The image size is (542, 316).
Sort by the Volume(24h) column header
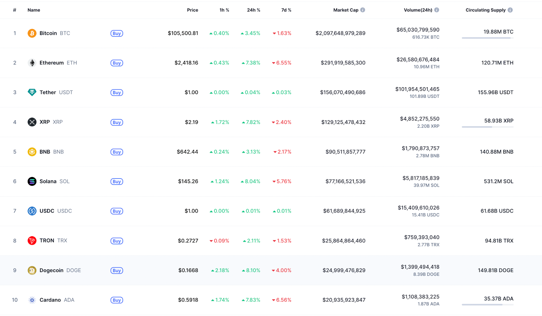418,10
